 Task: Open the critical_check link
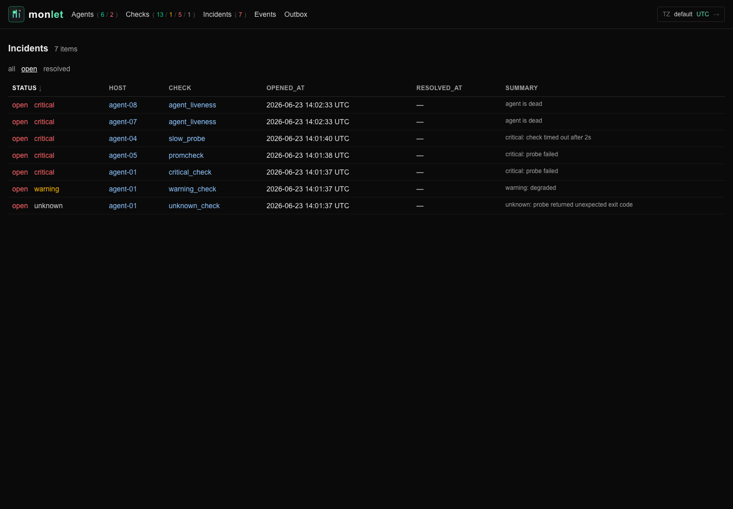(190, 172)
